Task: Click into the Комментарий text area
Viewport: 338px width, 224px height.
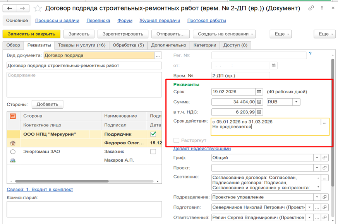Action: point(84,209)
